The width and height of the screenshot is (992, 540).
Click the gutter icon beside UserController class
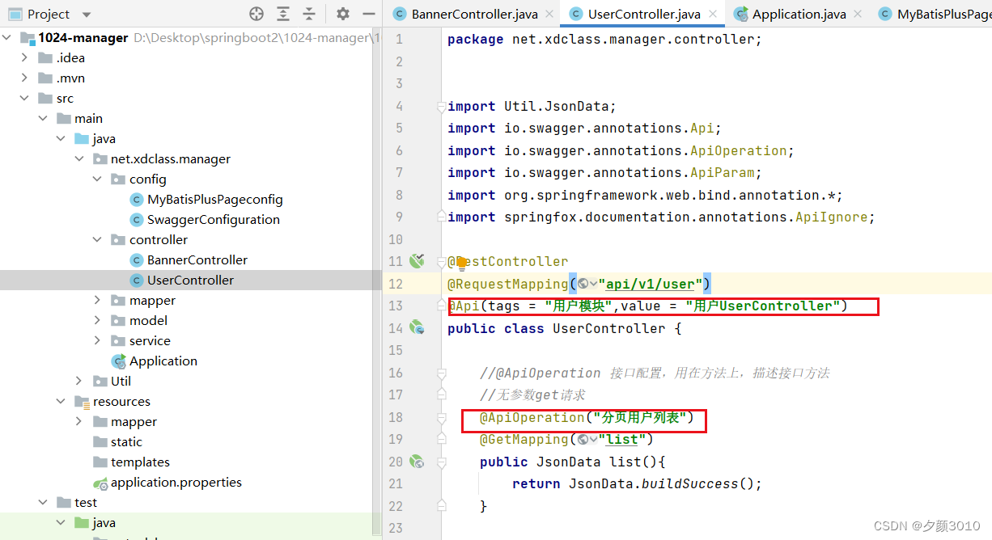pyautogui.click(x=416, y=328)
